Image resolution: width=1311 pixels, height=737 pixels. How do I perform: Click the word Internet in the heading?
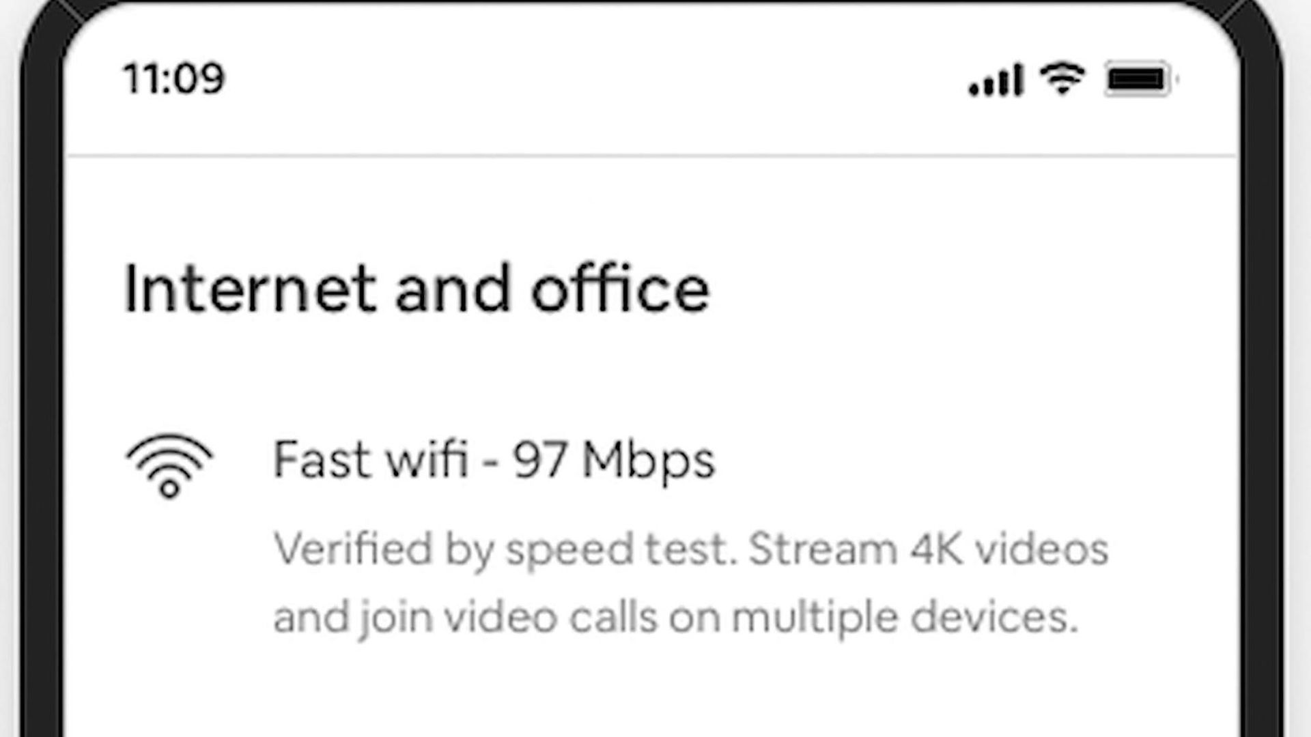click(250, 289)
